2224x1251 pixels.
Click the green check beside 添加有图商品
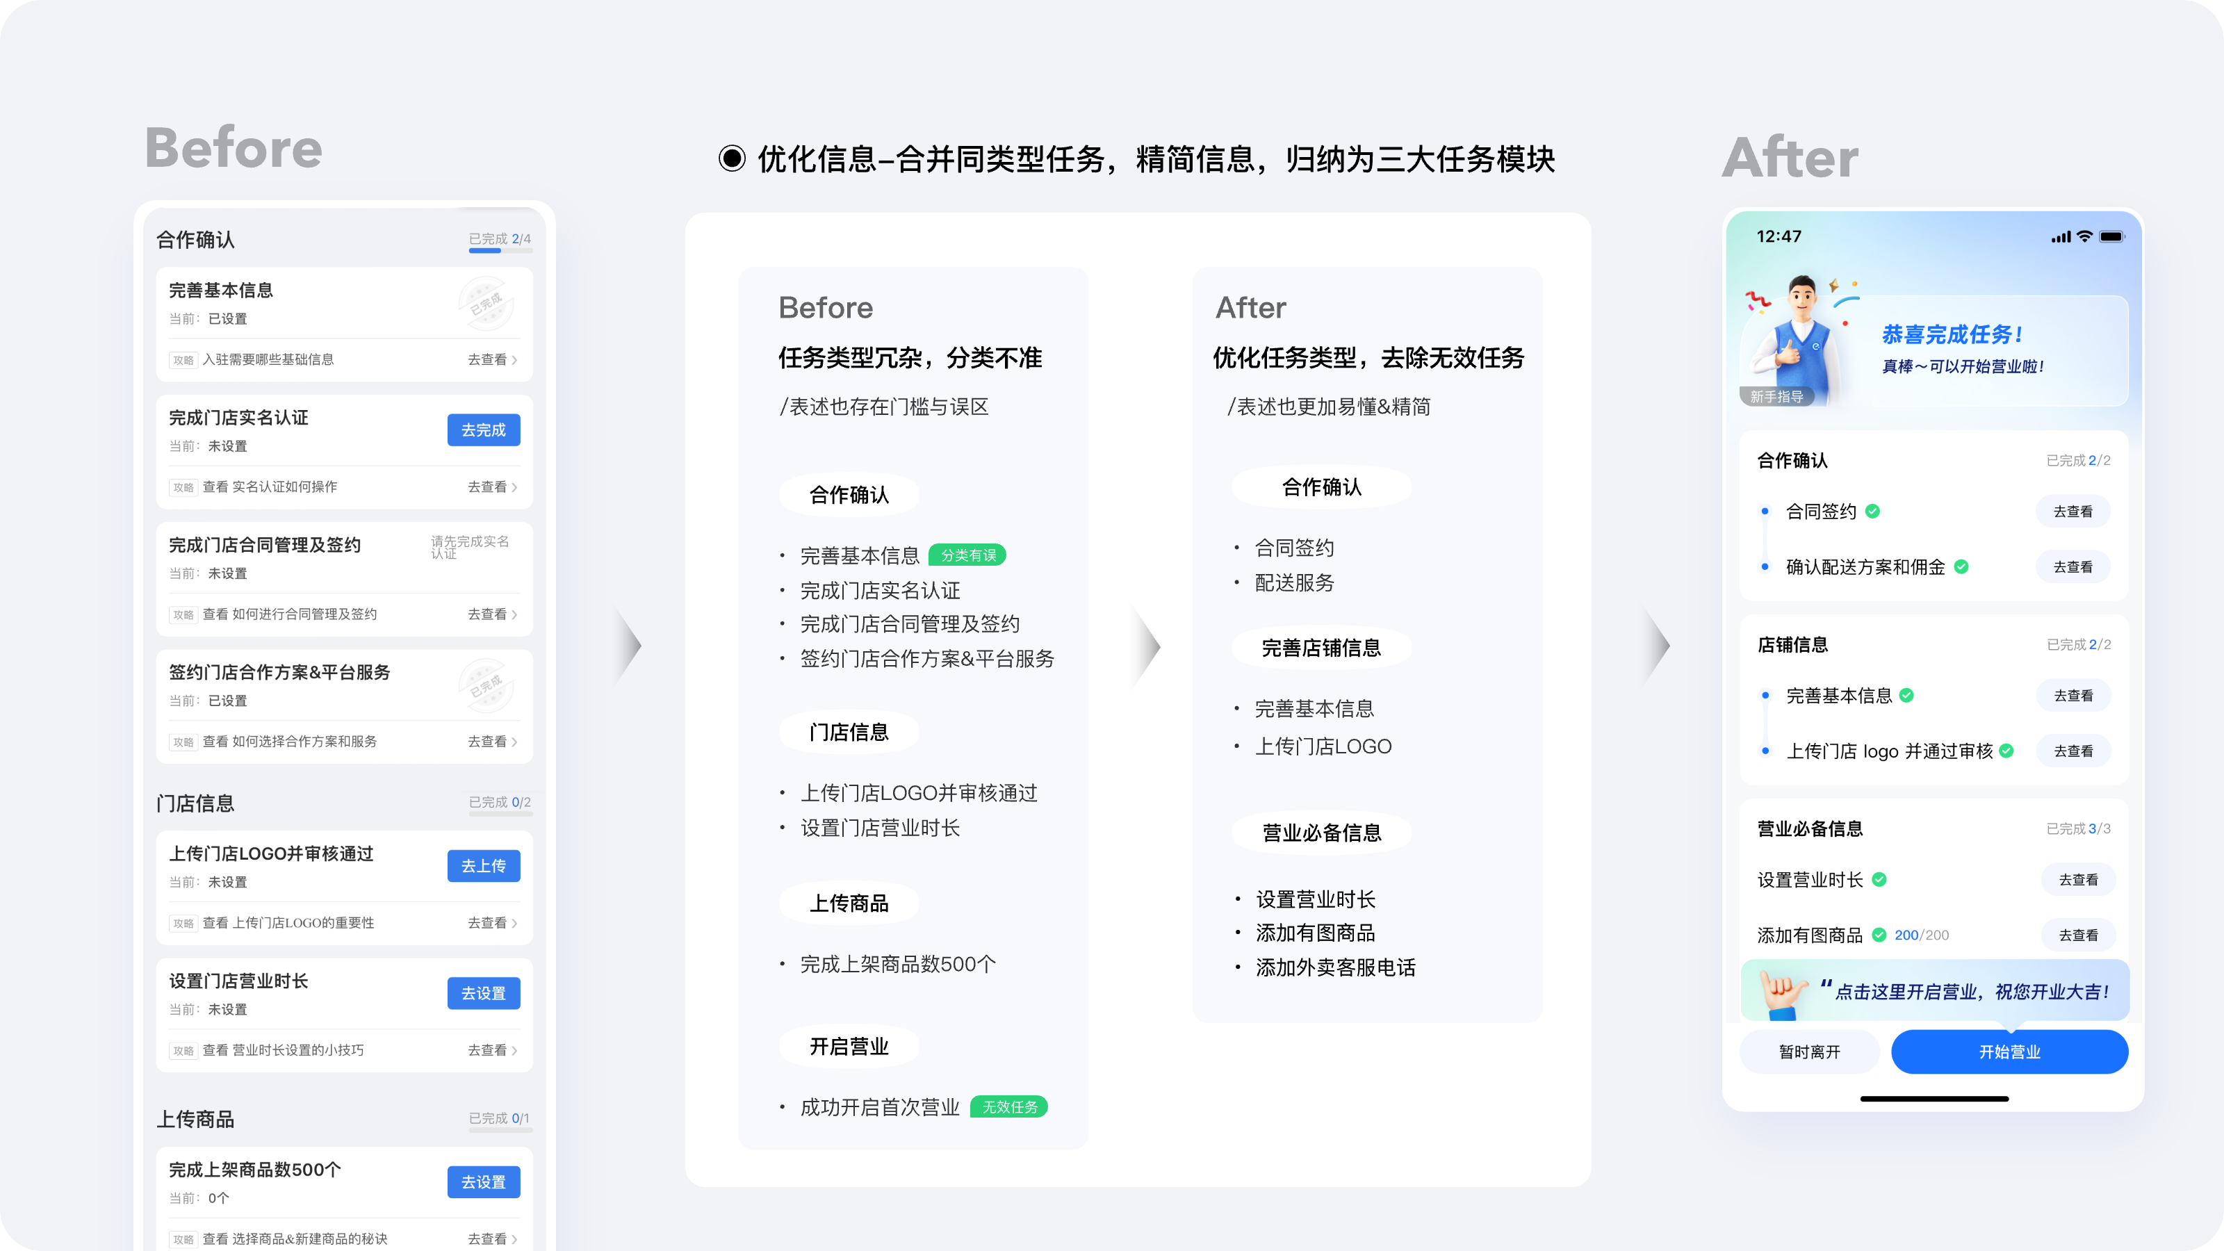point(1879,934)
